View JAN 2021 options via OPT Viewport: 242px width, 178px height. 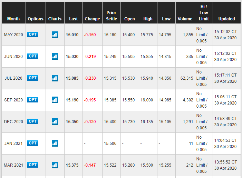coord(32,143)
